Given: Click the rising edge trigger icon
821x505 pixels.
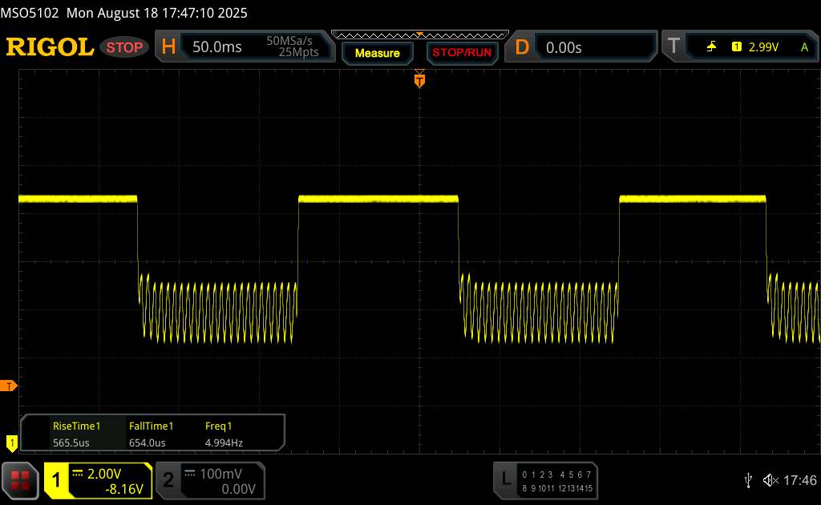Looking at the screenshot, I should point(711,47).
